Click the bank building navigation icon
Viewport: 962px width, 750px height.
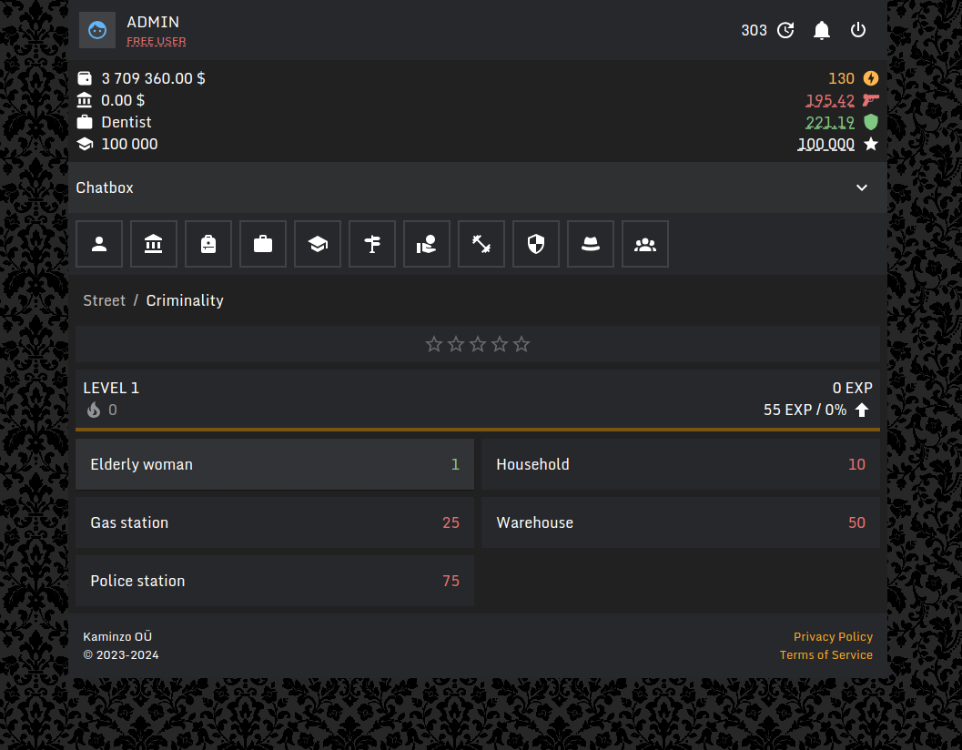click(x=154, y=244)
